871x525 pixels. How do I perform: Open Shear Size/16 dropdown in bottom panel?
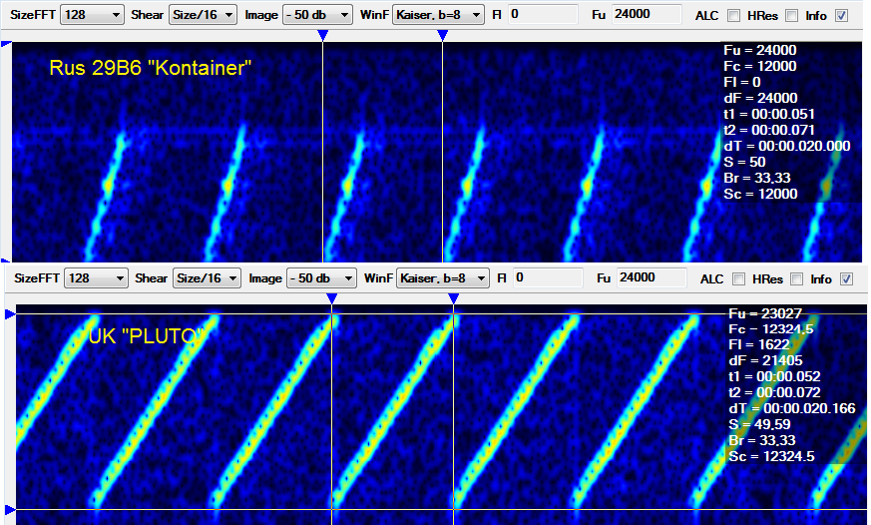[207, 278]
